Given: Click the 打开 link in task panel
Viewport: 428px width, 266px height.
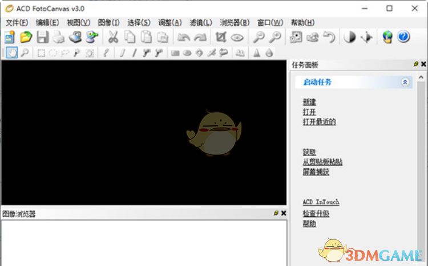Looking at the screenshot, I should pyautogui.click(x=309, y=112).
